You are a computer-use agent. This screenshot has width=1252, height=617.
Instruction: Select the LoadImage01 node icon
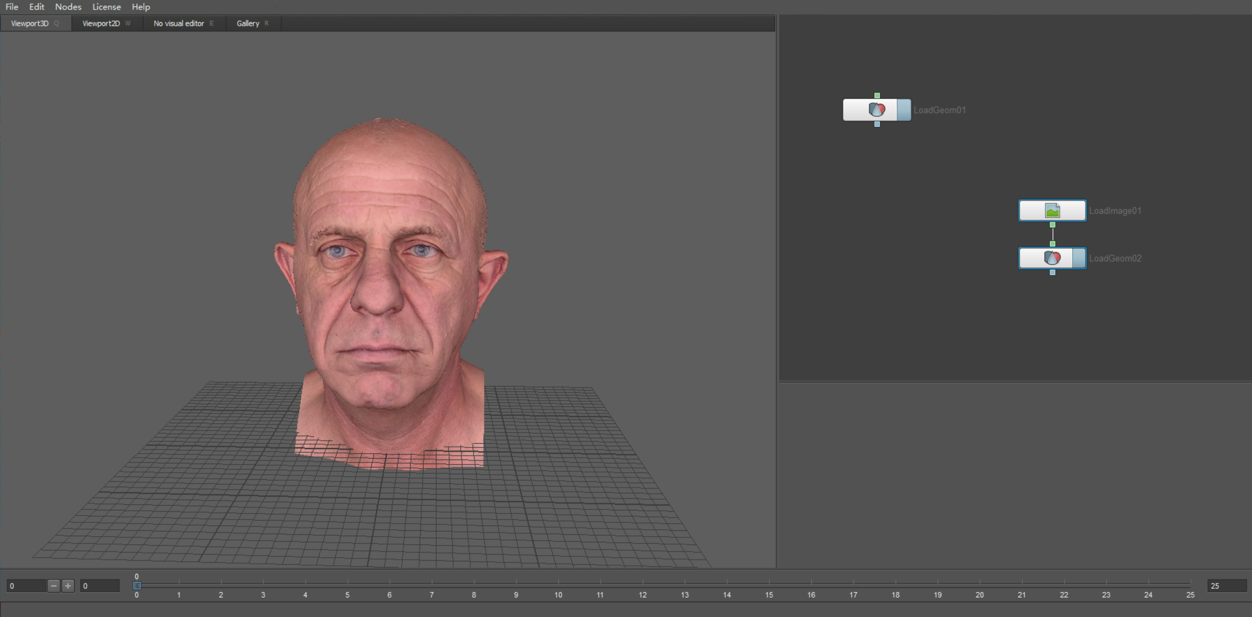click(1052, 211)
